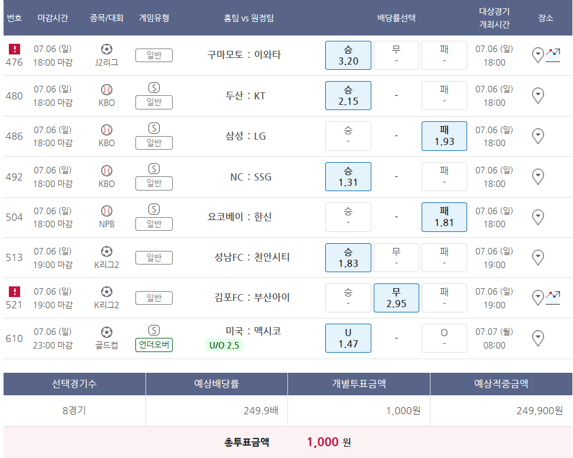
Task: Click the location pin for 요코베이 vs 한신
Action: [538, 217]
